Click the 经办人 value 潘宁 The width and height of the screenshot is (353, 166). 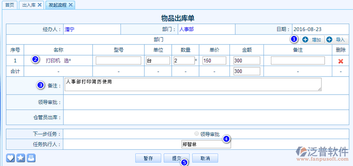69,29
